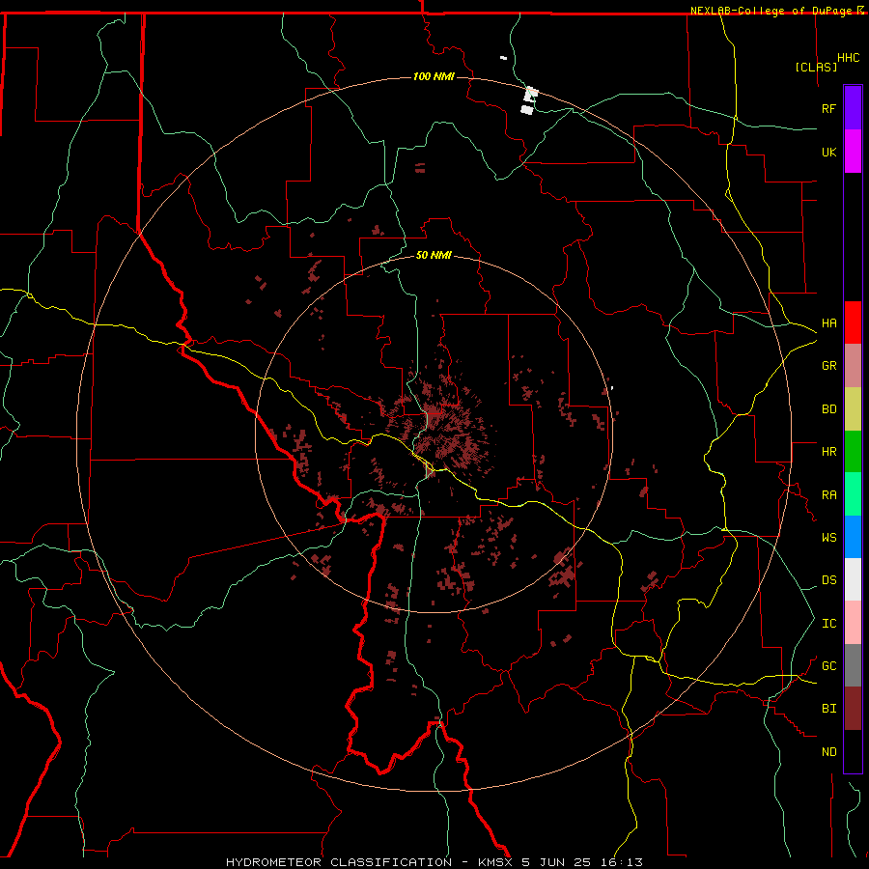This screenshot has width=869, height=869.
Task: Click the RA light green legend swatch
Action: click(853, 494)
